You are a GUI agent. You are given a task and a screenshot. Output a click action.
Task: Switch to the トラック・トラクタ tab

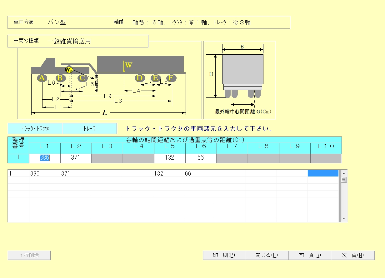coord(35,128)
